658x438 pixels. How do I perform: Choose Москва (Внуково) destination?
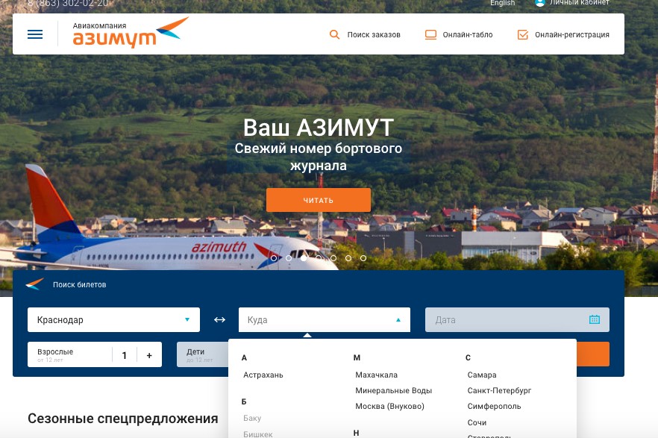click(x=390, y=406)
